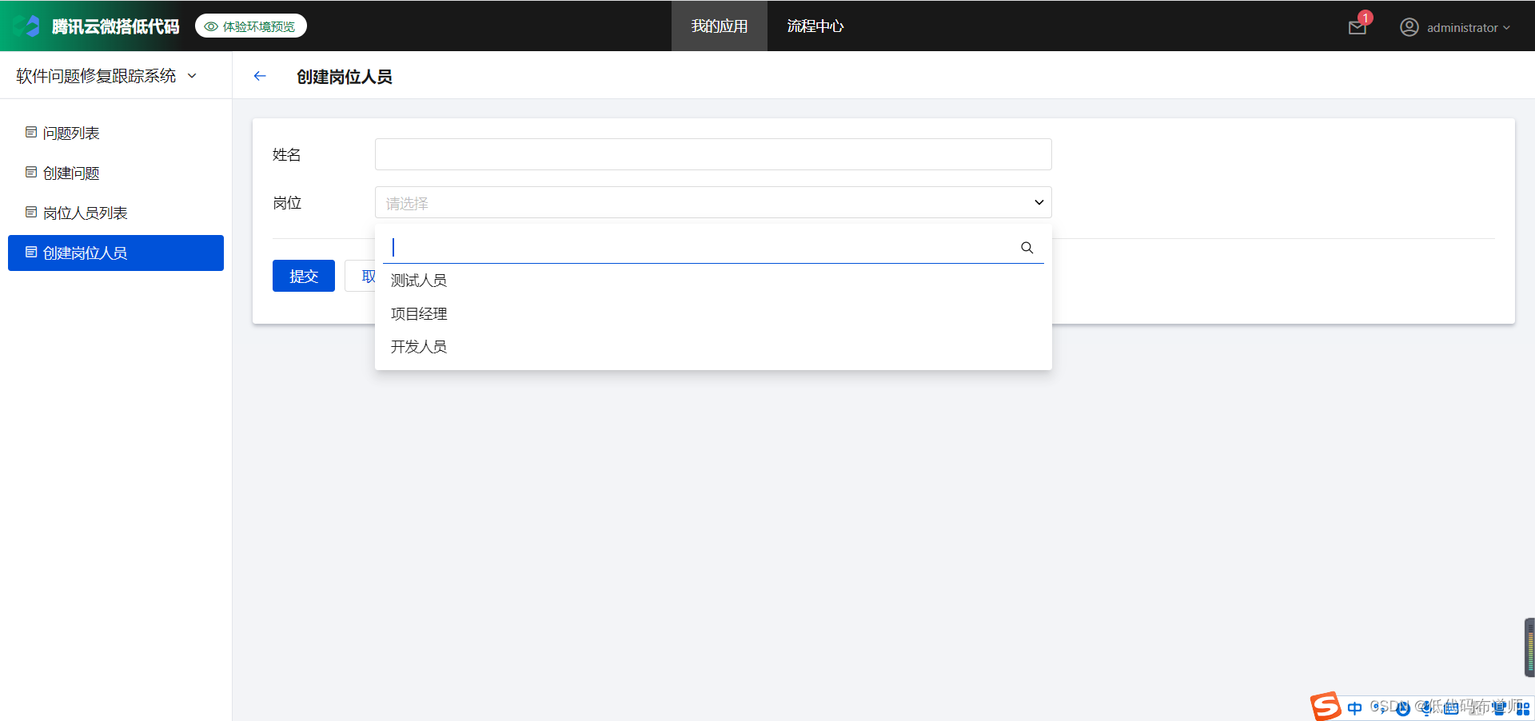Collapse the 岗位 select dropdown arrow

[x=1039, y=202]
